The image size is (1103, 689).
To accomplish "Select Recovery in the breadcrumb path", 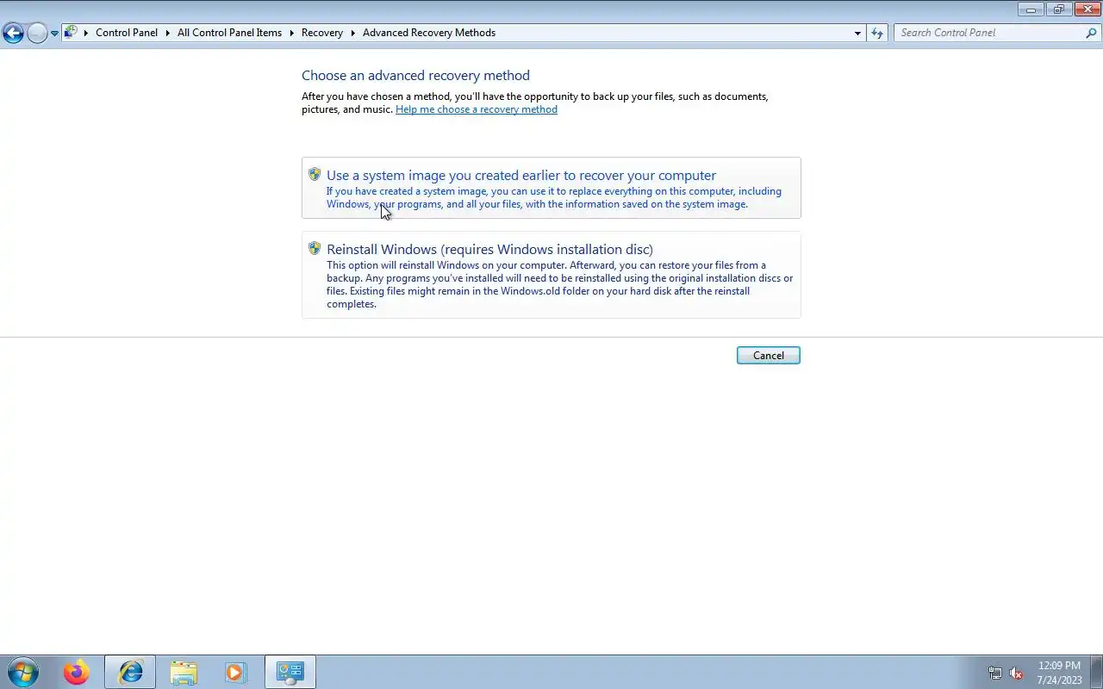I will 322,33.
